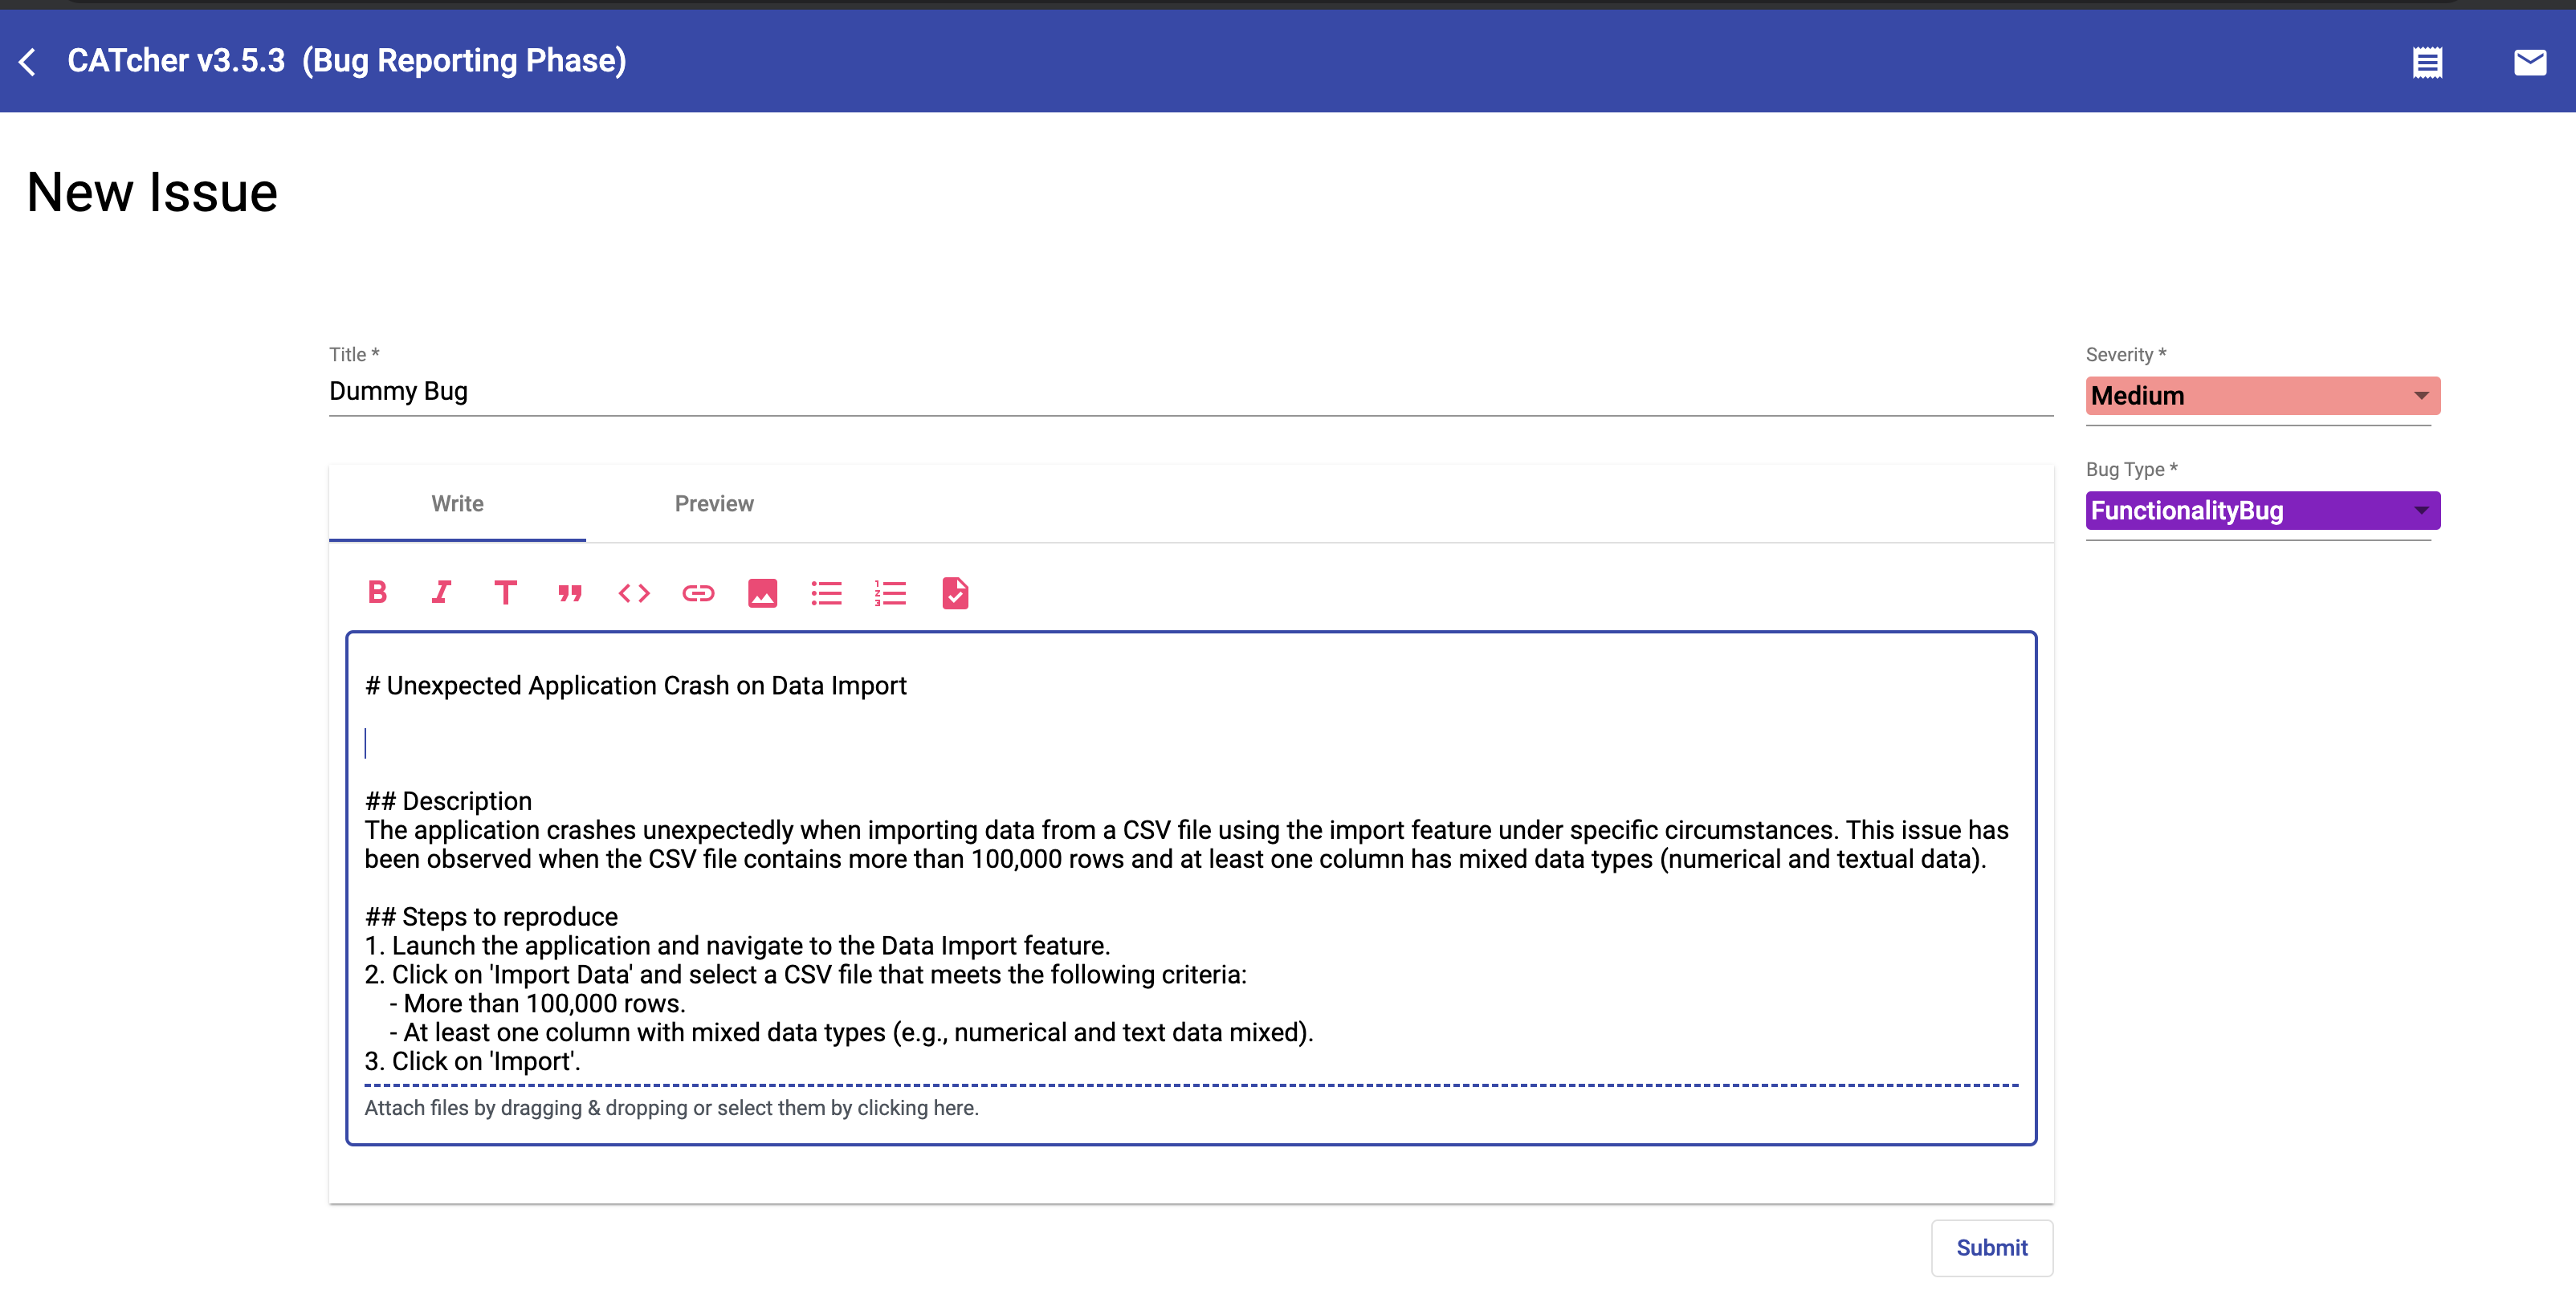Insert a hyperlink using the link icon

[698, 593]
